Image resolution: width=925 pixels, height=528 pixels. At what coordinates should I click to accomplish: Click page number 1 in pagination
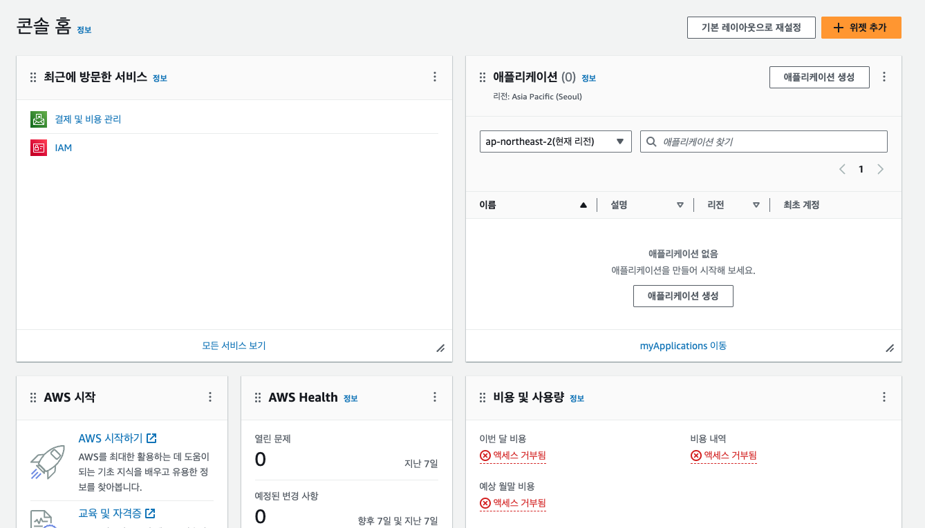click(861, 169)
